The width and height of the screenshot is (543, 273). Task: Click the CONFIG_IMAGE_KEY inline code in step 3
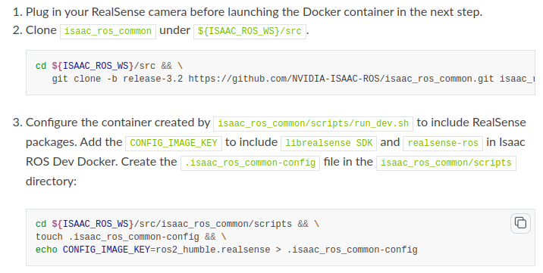click(x=174, y=143)
